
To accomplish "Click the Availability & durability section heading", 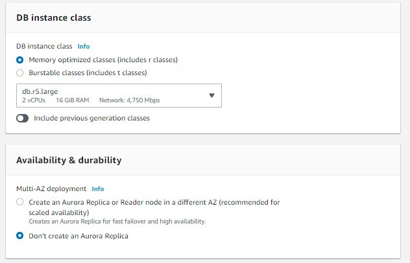I will tap(69, 160).
